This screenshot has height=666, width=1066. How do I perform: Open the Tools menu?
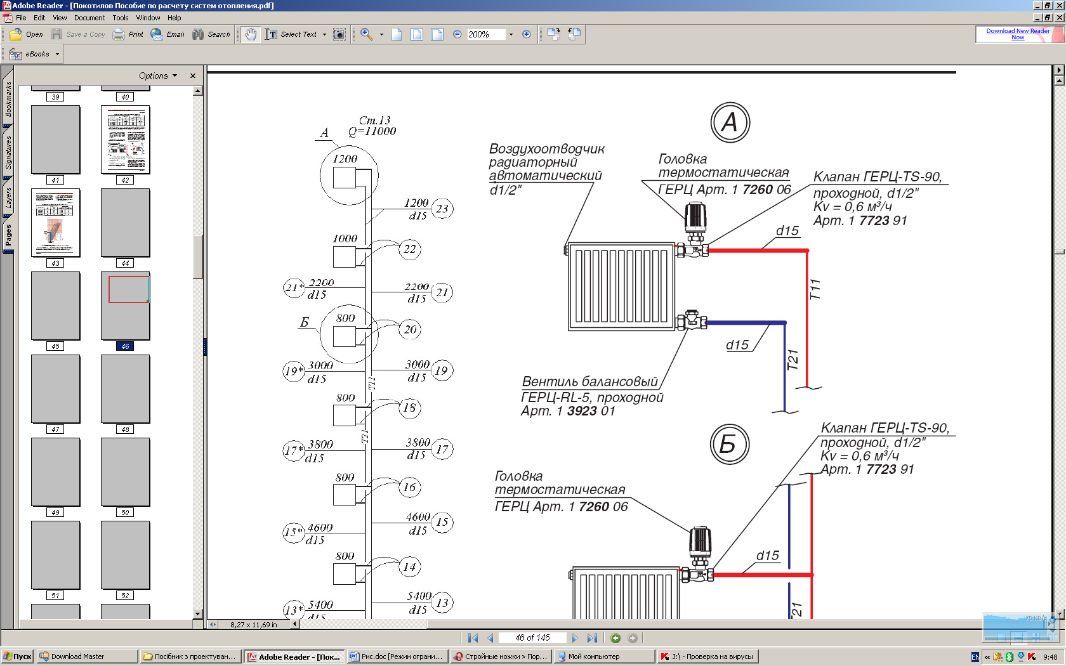coord(121,18)
